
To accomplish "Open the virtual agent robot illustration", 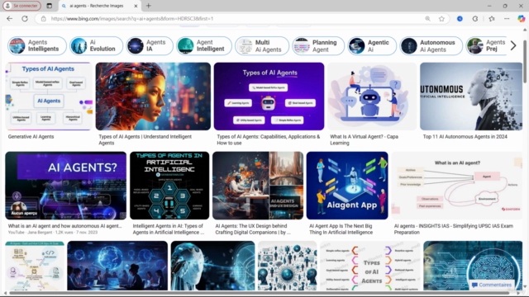I will [372, 97].
